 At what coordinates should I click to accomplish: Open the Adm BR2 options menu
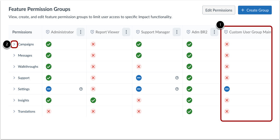[x=214, y=32]
